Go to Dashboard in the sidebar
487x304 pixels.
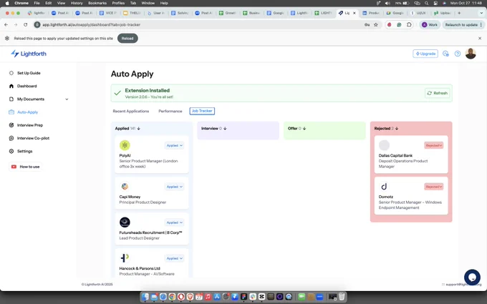(x=26, y=86)
